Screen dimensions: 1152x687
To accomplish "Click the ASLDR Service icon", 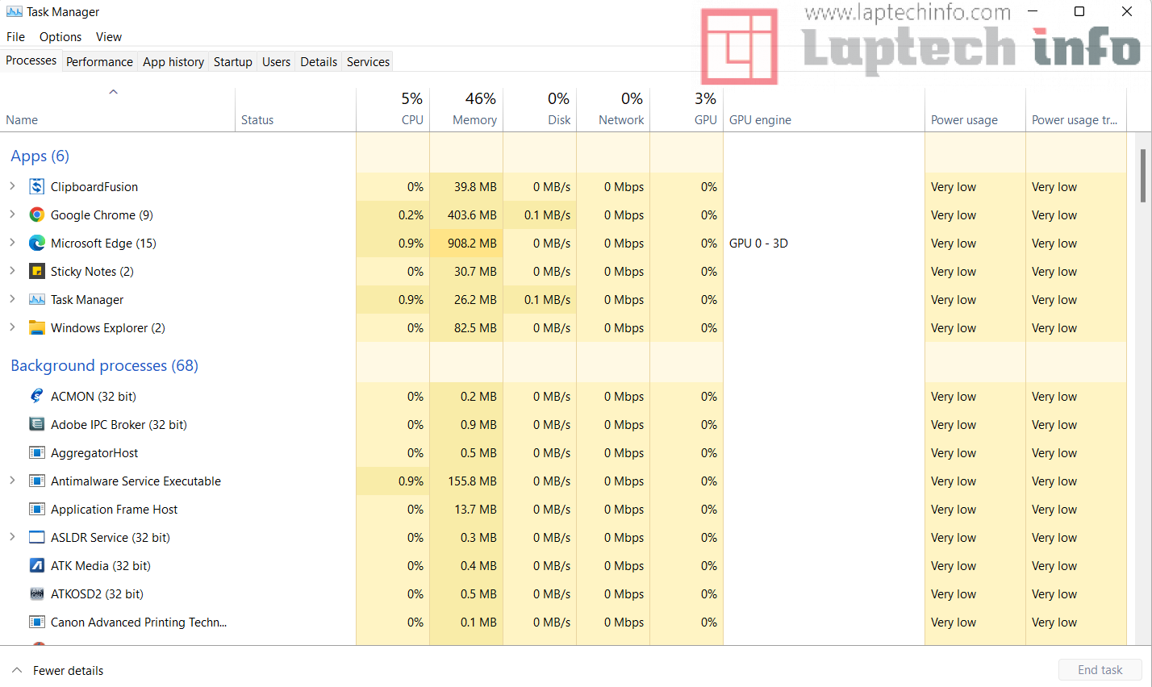I will pyautogui.click(x=37, y=538).
